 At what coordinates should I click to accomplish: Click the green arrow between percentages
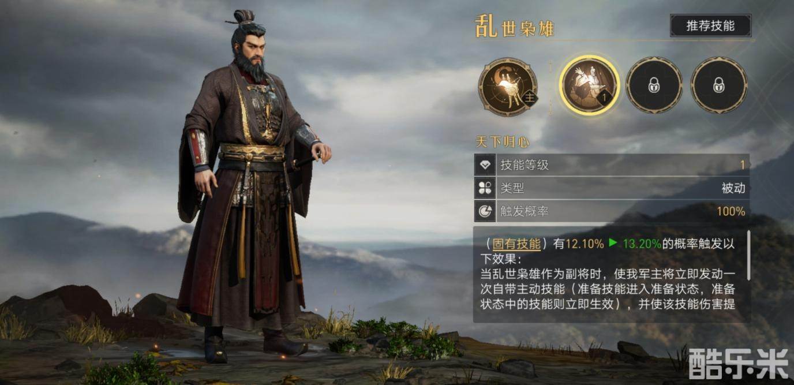[613, 243]
